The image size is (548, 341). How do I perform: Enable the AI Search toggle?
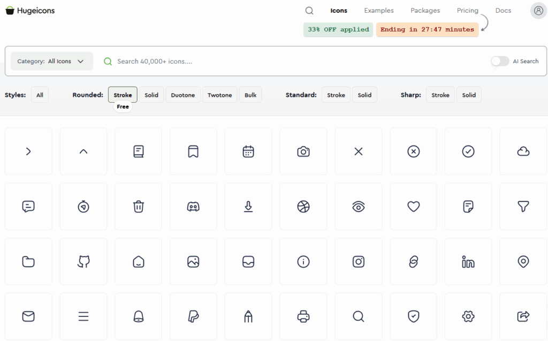tap(500, 61)
